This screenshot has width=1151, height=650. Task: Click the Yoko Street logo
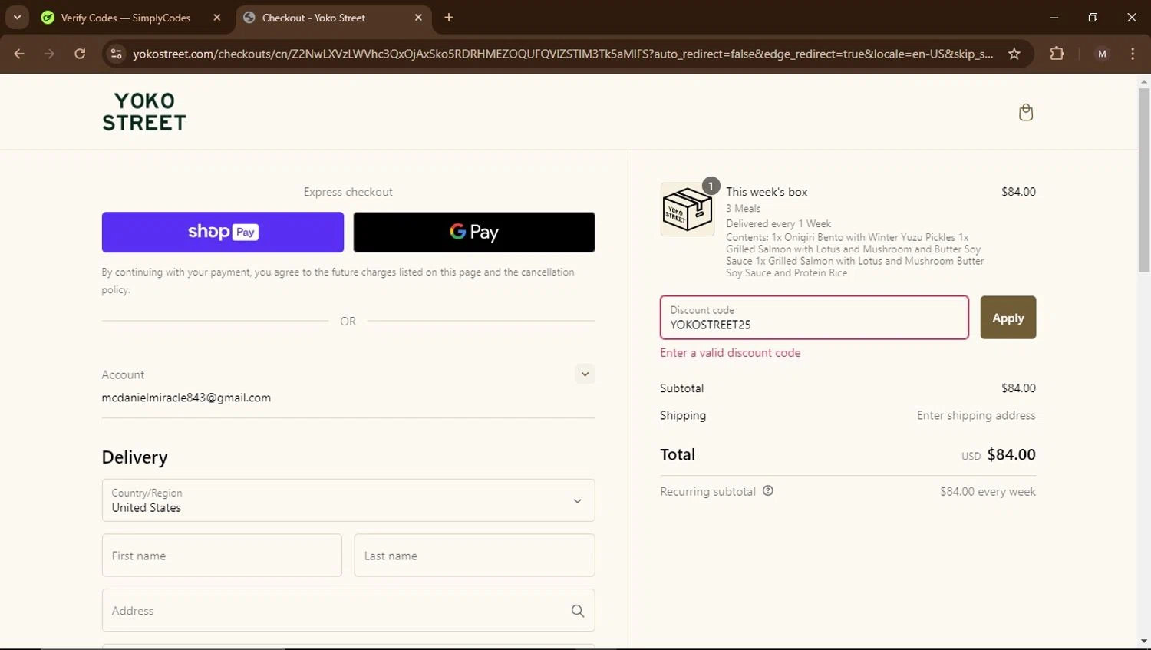[144, 112]
